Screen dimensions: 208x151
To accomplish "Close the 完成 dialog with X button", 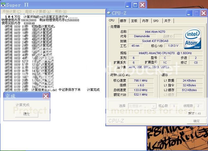I will (x=46, y=96).
